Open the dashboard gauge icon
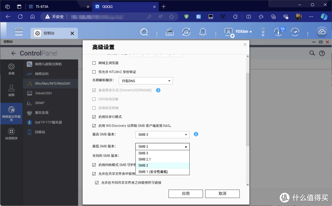 (295, 32)
